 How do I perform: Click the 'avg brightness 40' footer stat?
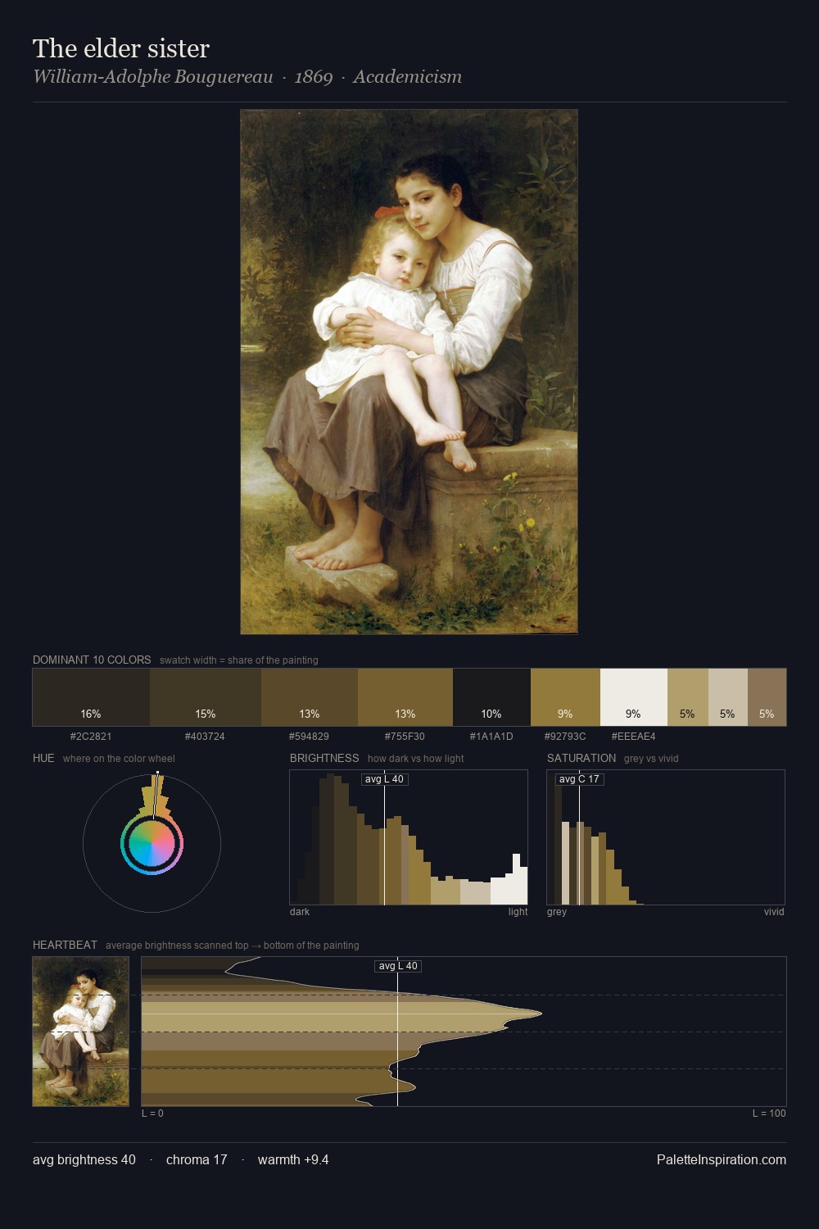coord(84,1159)
